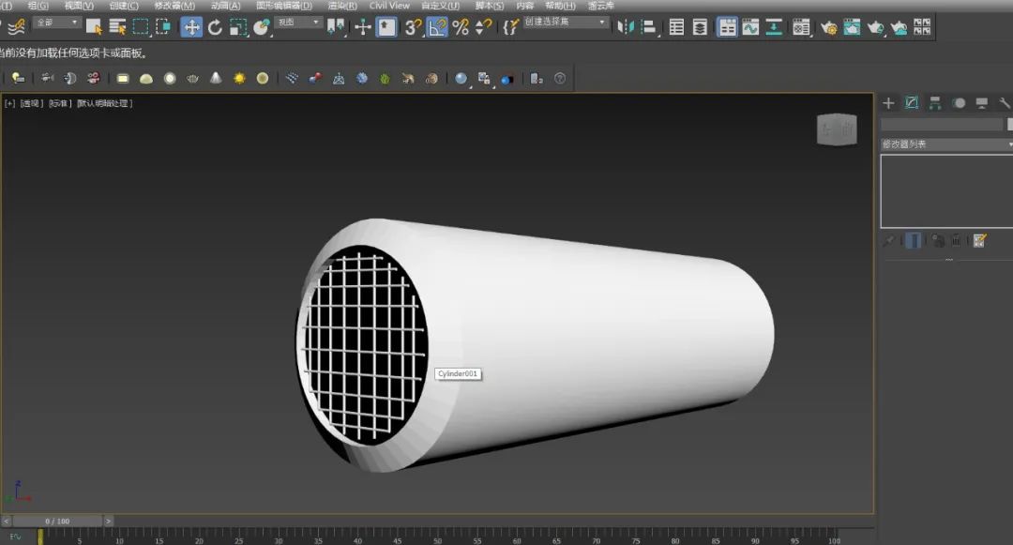
Task: Toggle the 3D Snaps button
Action: point(413,27)
